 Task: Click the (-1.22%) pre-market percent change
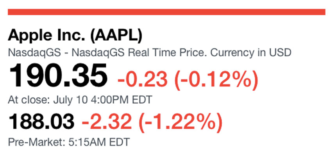[180, 122]
